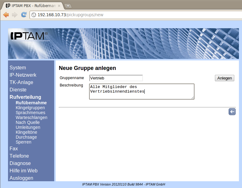Open Umleitungen submenu entry
This screenshot has width=242, height=188.
click(x=28, y=127)
